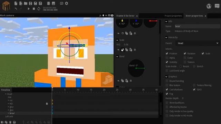This screenshot has width=221, height=124.
Task: Open the Parent dropdown showing Head
Action: tap(198, 43)
